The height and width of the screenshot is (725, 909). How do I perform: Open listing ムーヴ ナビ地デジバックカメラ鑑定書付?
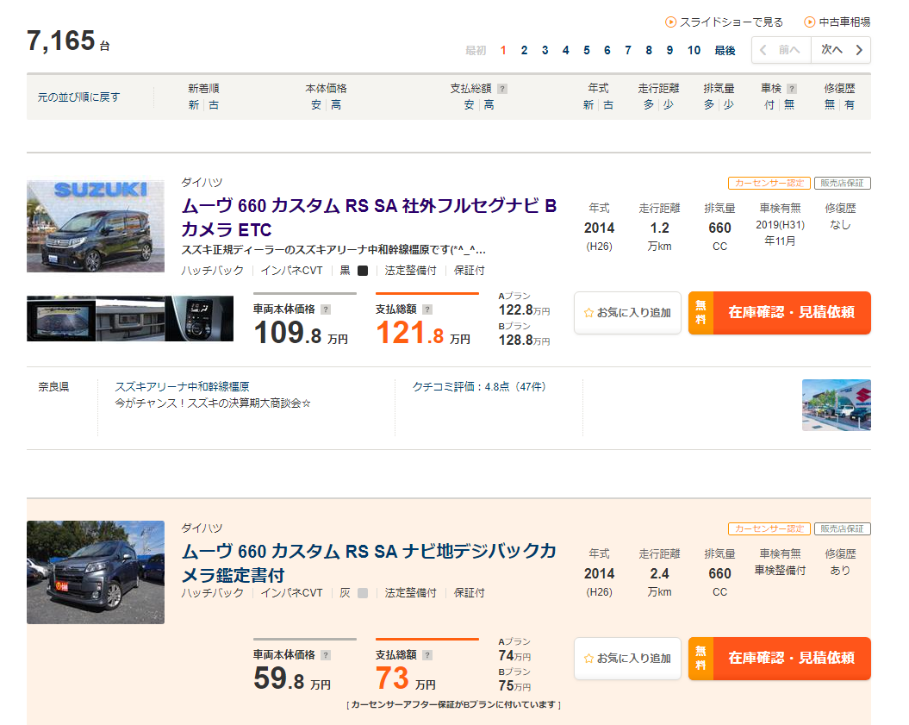pyautogui.click(x=370, y=563)
